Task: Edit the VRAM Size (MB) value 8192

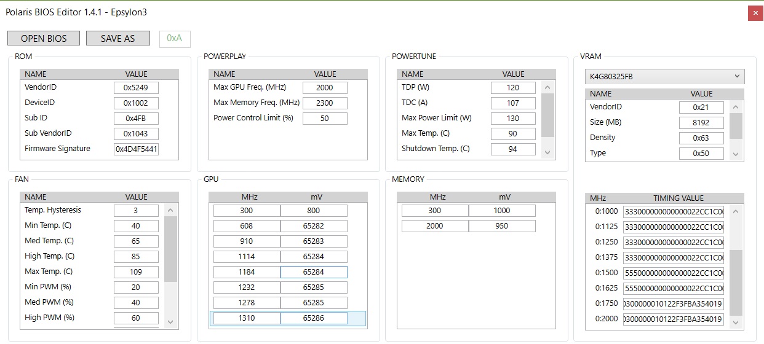Action: (x=701, y=122)
